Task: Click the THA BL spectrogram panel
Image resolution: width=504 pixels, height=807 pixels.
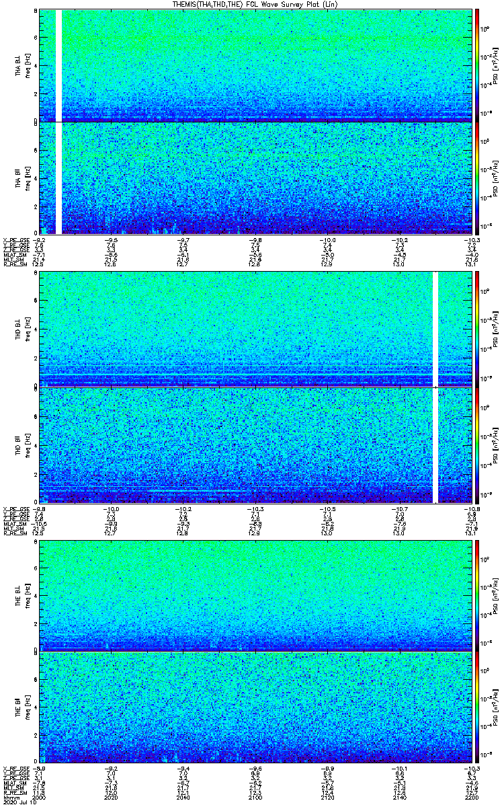Action: pos(255,65)
